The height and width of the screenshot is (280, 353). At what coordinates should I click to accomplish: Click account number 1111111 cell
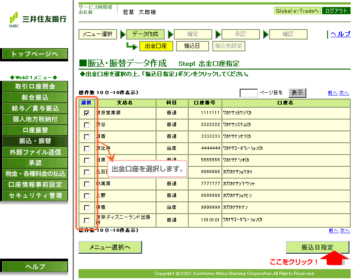[205, 113]
